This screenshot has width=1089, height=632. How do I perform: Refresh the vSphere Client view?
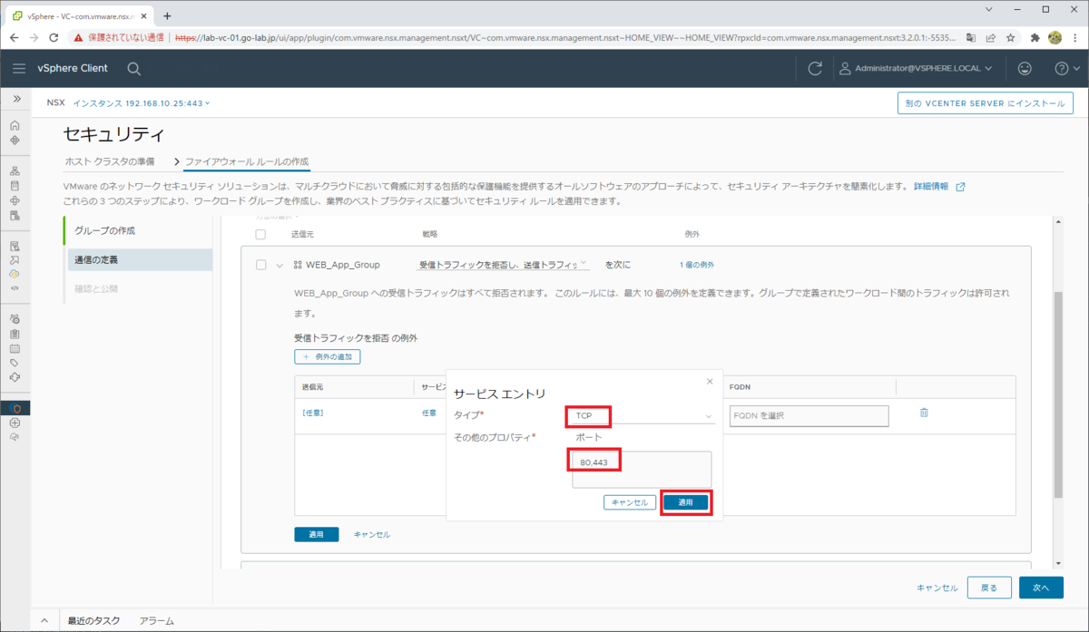(815, 68)
